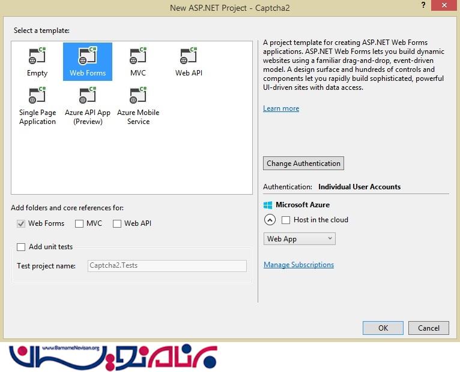Collapse the Microsoft Azure section chevron
The width and height of the screenshot is (460, 372).
coord(270,220)
